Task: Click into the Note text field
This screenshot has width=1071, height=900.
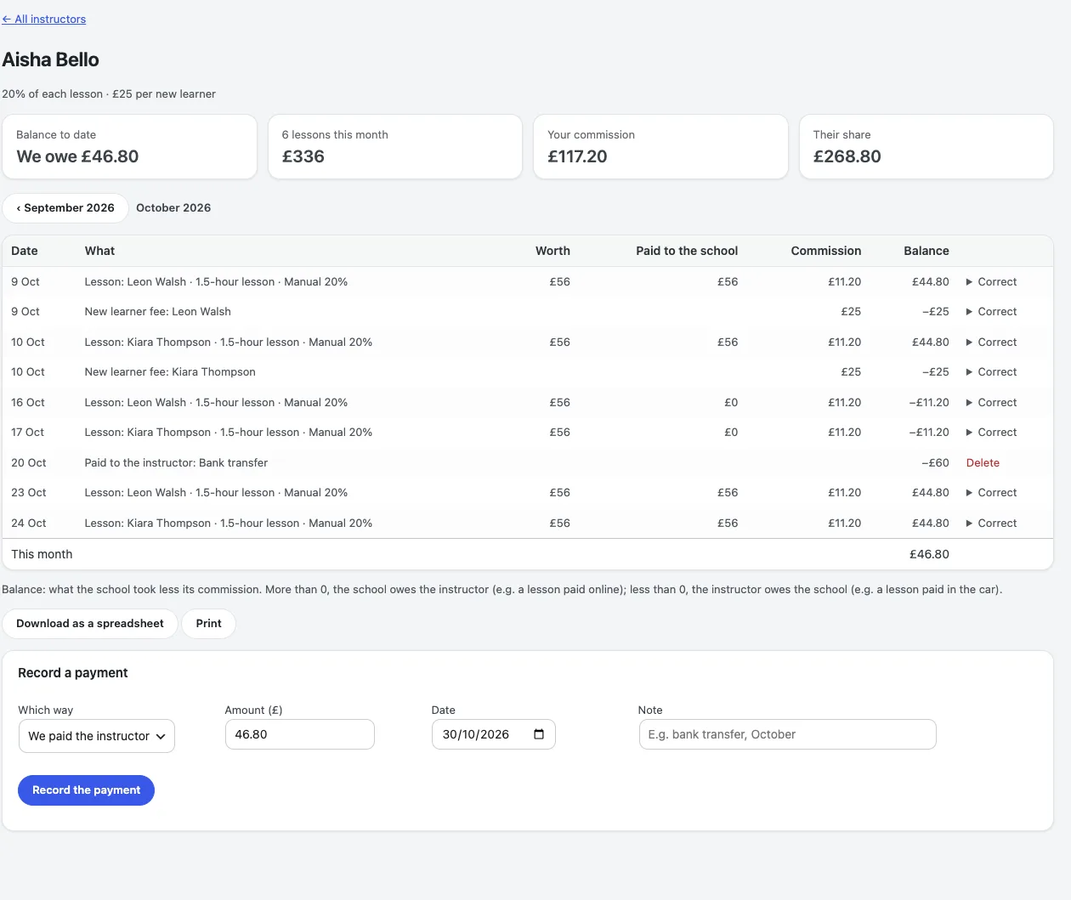Action: (787, 734)
